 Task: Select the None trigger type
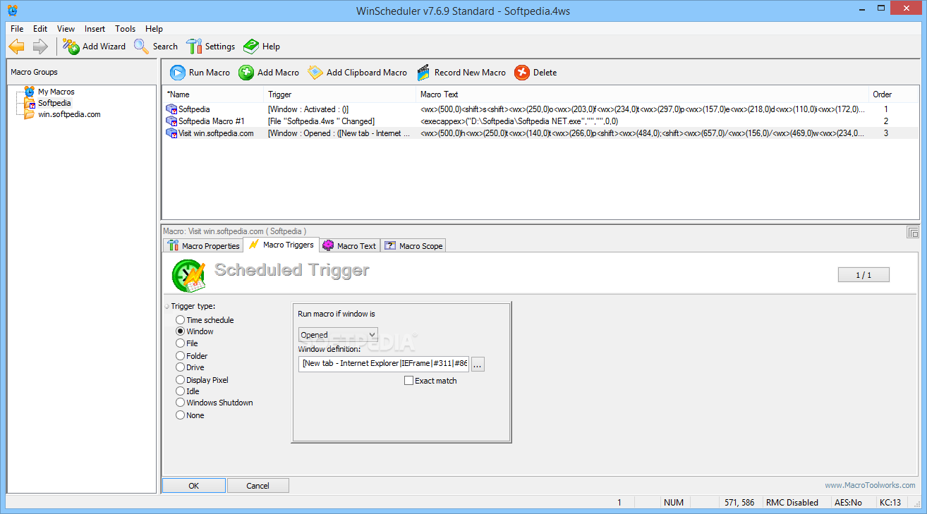pos(181,415)
